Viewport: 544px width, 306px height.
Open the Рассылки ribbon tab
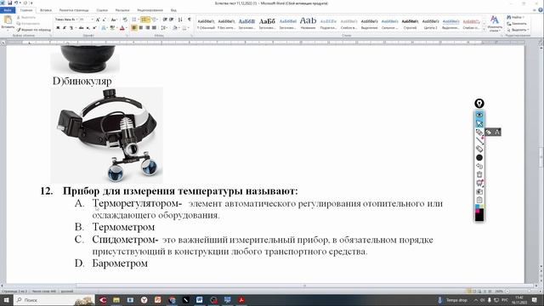coord(122,10)
